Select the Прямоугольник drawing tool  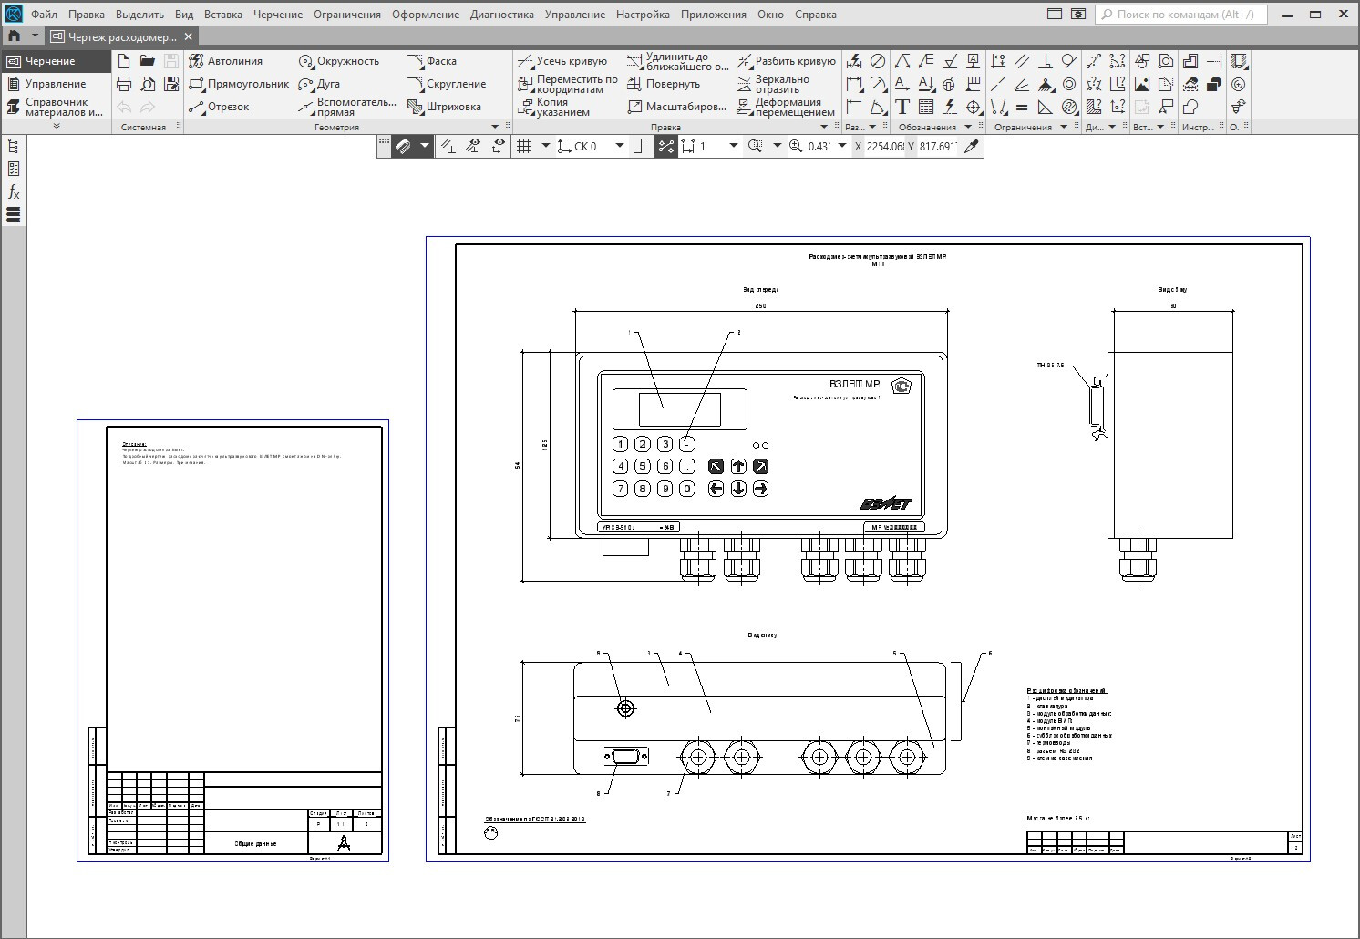(x=239, y=84)
